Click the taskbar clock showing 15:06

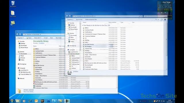point(170,101)
